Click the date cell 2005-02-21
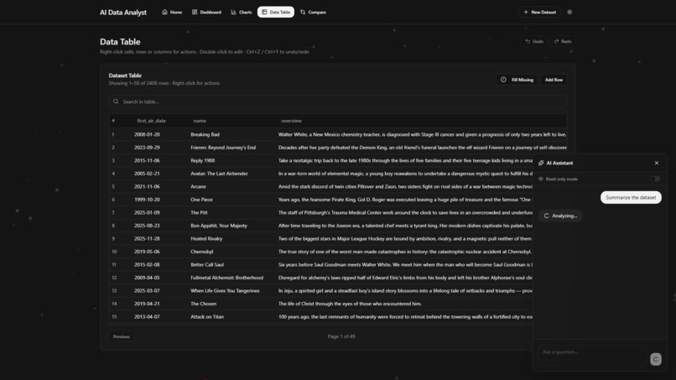676x380 pixels. pos(147,174)
